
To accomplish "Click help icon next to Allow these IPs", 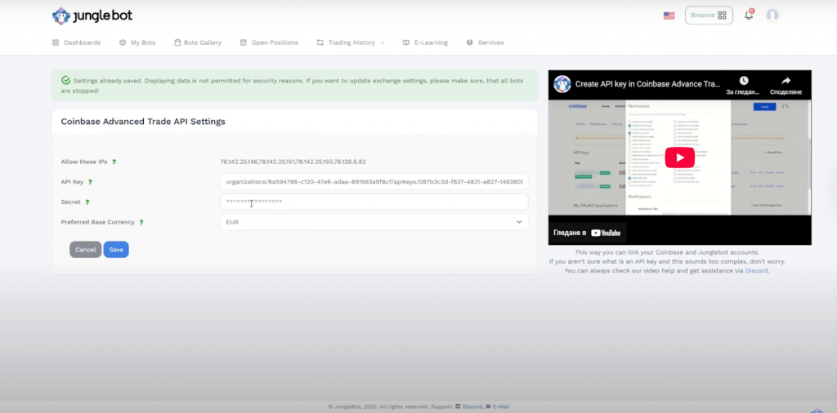I will pos(114,162).
